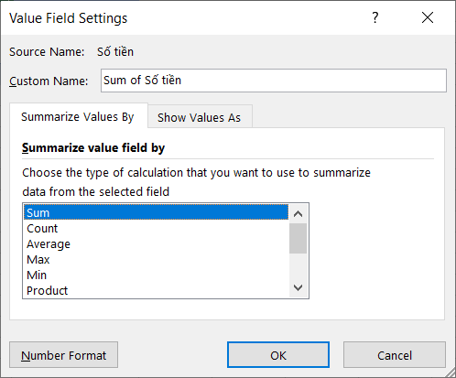Pick Min from the calculation list
This screenshot has width=456, height=378.
(156, 275)
